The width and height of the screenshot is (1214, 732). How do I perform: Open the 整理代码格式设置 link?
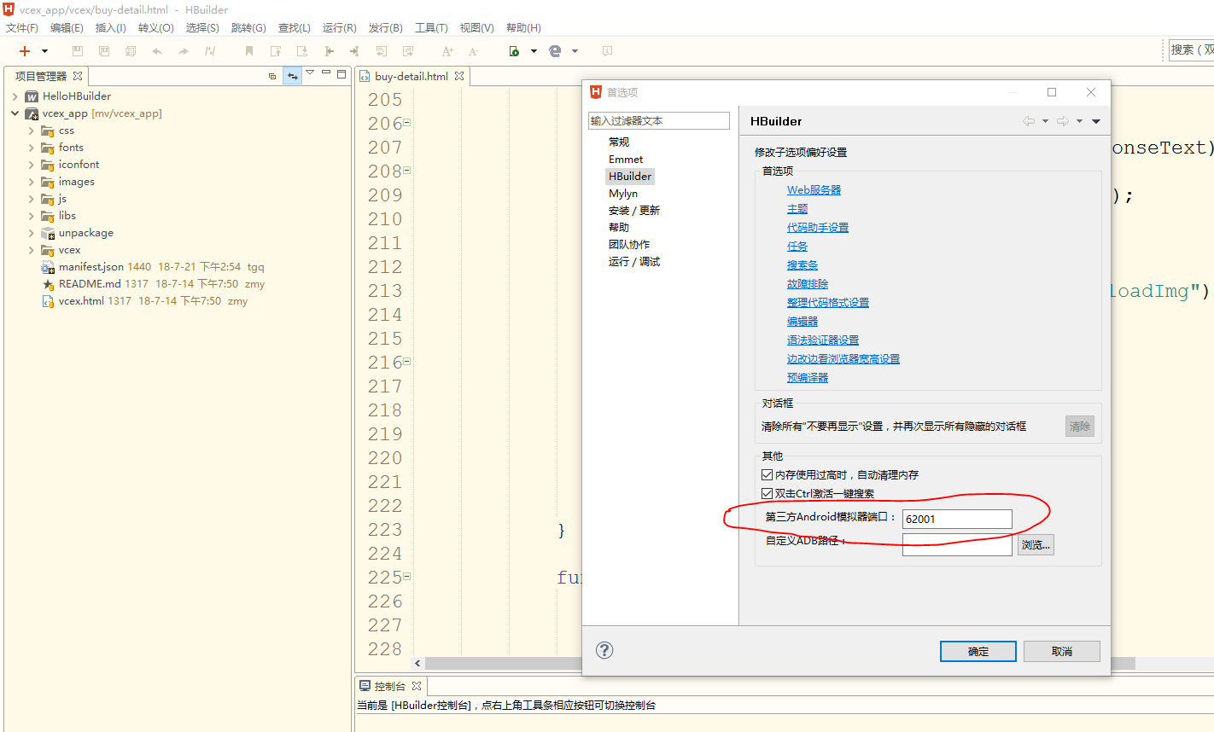[828, 303]
